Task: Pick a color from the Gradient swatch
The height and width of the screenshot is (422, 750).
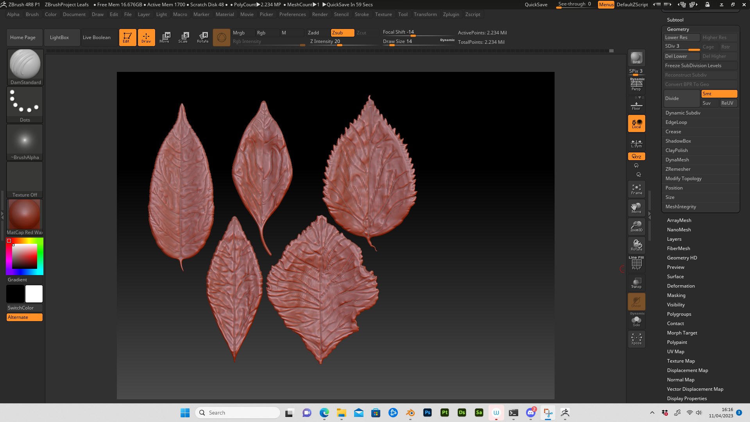Action: point(25,256)
